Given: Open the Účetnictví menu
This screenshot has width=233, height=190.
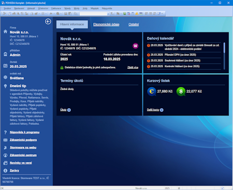Looking at the screenshot, I should pyautogui.click(x=43, y=8).
